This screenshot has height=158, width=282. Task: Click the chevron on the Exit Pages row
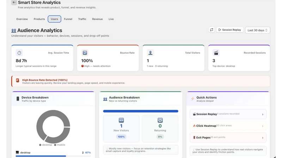point(263,138)
